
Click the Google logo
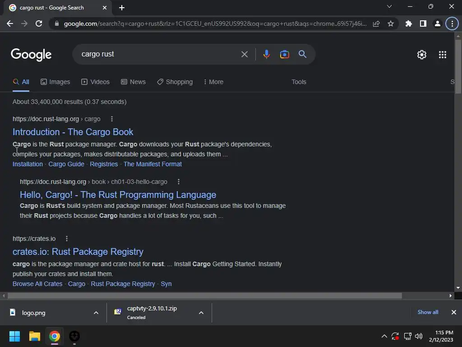31,55
